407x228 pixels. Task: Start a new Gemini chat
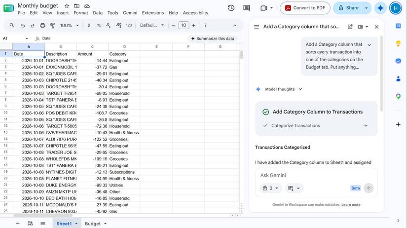pyautogui.click(x=350, y=27)
